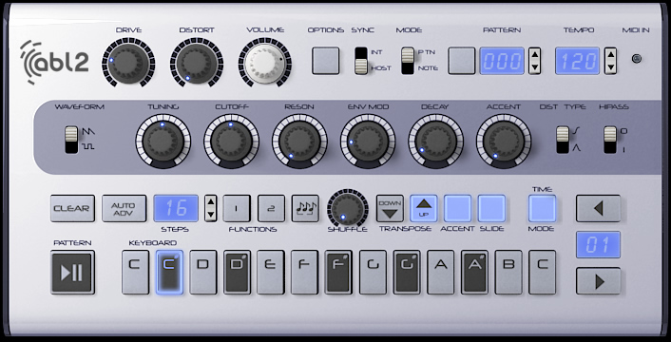Click the Transpose Down arrow button
This screenshot has width=671, height=342.
coord(390,208)
